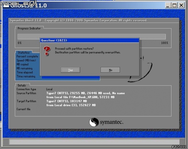Click the Local connection value
The image size is (188, 149).
pyautogui.click(x=49, y=89)
